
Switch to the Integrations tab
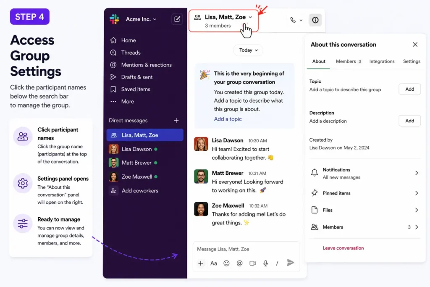(x=382, y=61)
